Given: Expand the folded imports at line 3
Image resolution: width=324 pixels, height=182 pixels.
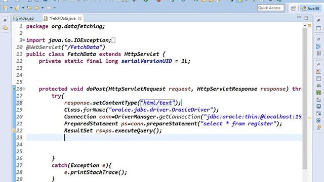Looking at the screenshot, I should (24, 40).
